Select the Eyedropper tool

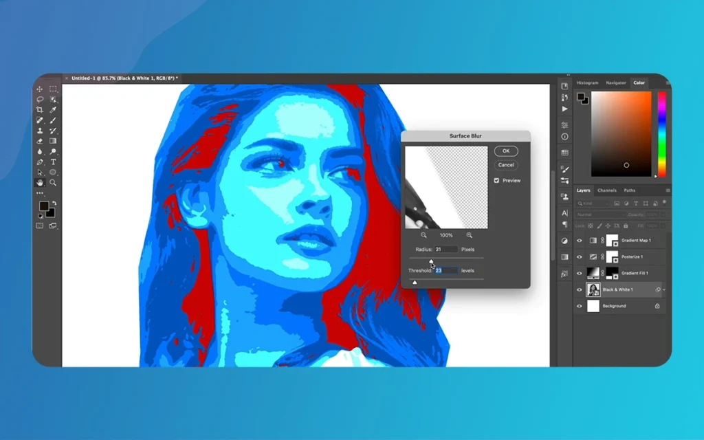53,110
